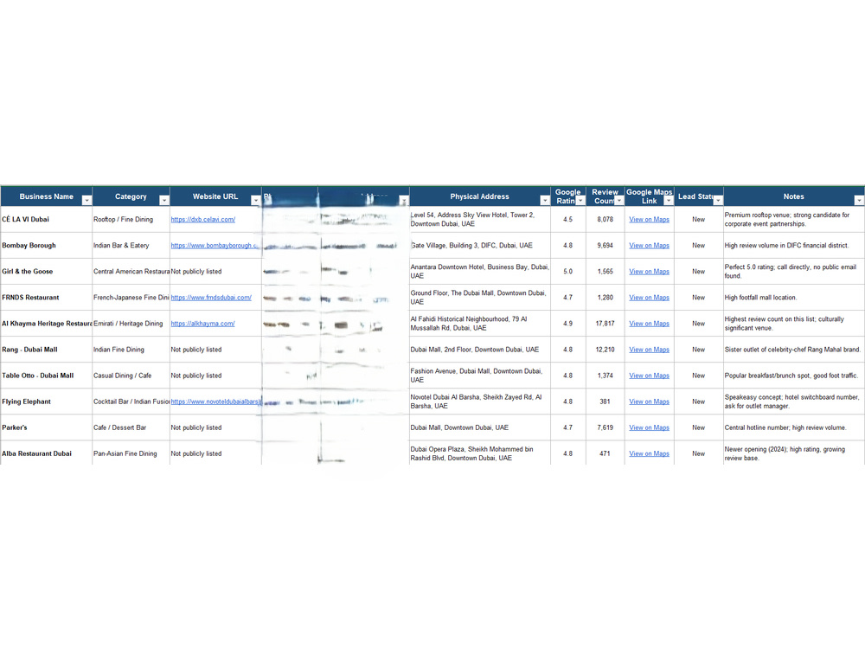Click the Business Name column header
Image resolution: width=865 pixels, height=649 pixels.
47,196
